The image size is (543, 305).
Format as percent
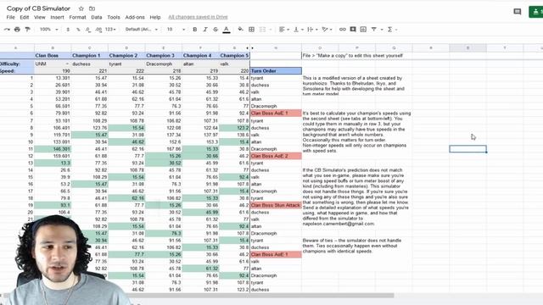pyautogui.click(x=78, y=30)
